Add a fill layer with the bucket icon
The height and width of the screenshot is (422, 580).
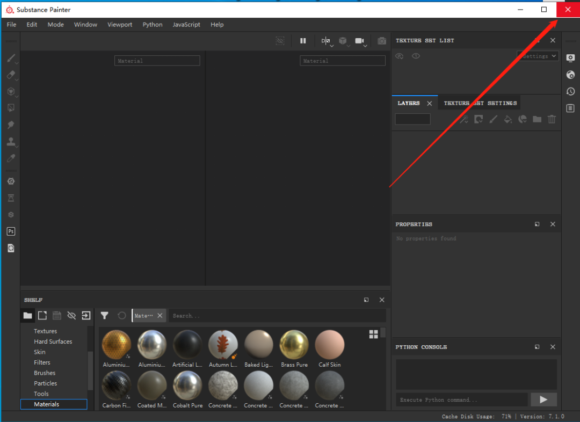tap(508, 119)
